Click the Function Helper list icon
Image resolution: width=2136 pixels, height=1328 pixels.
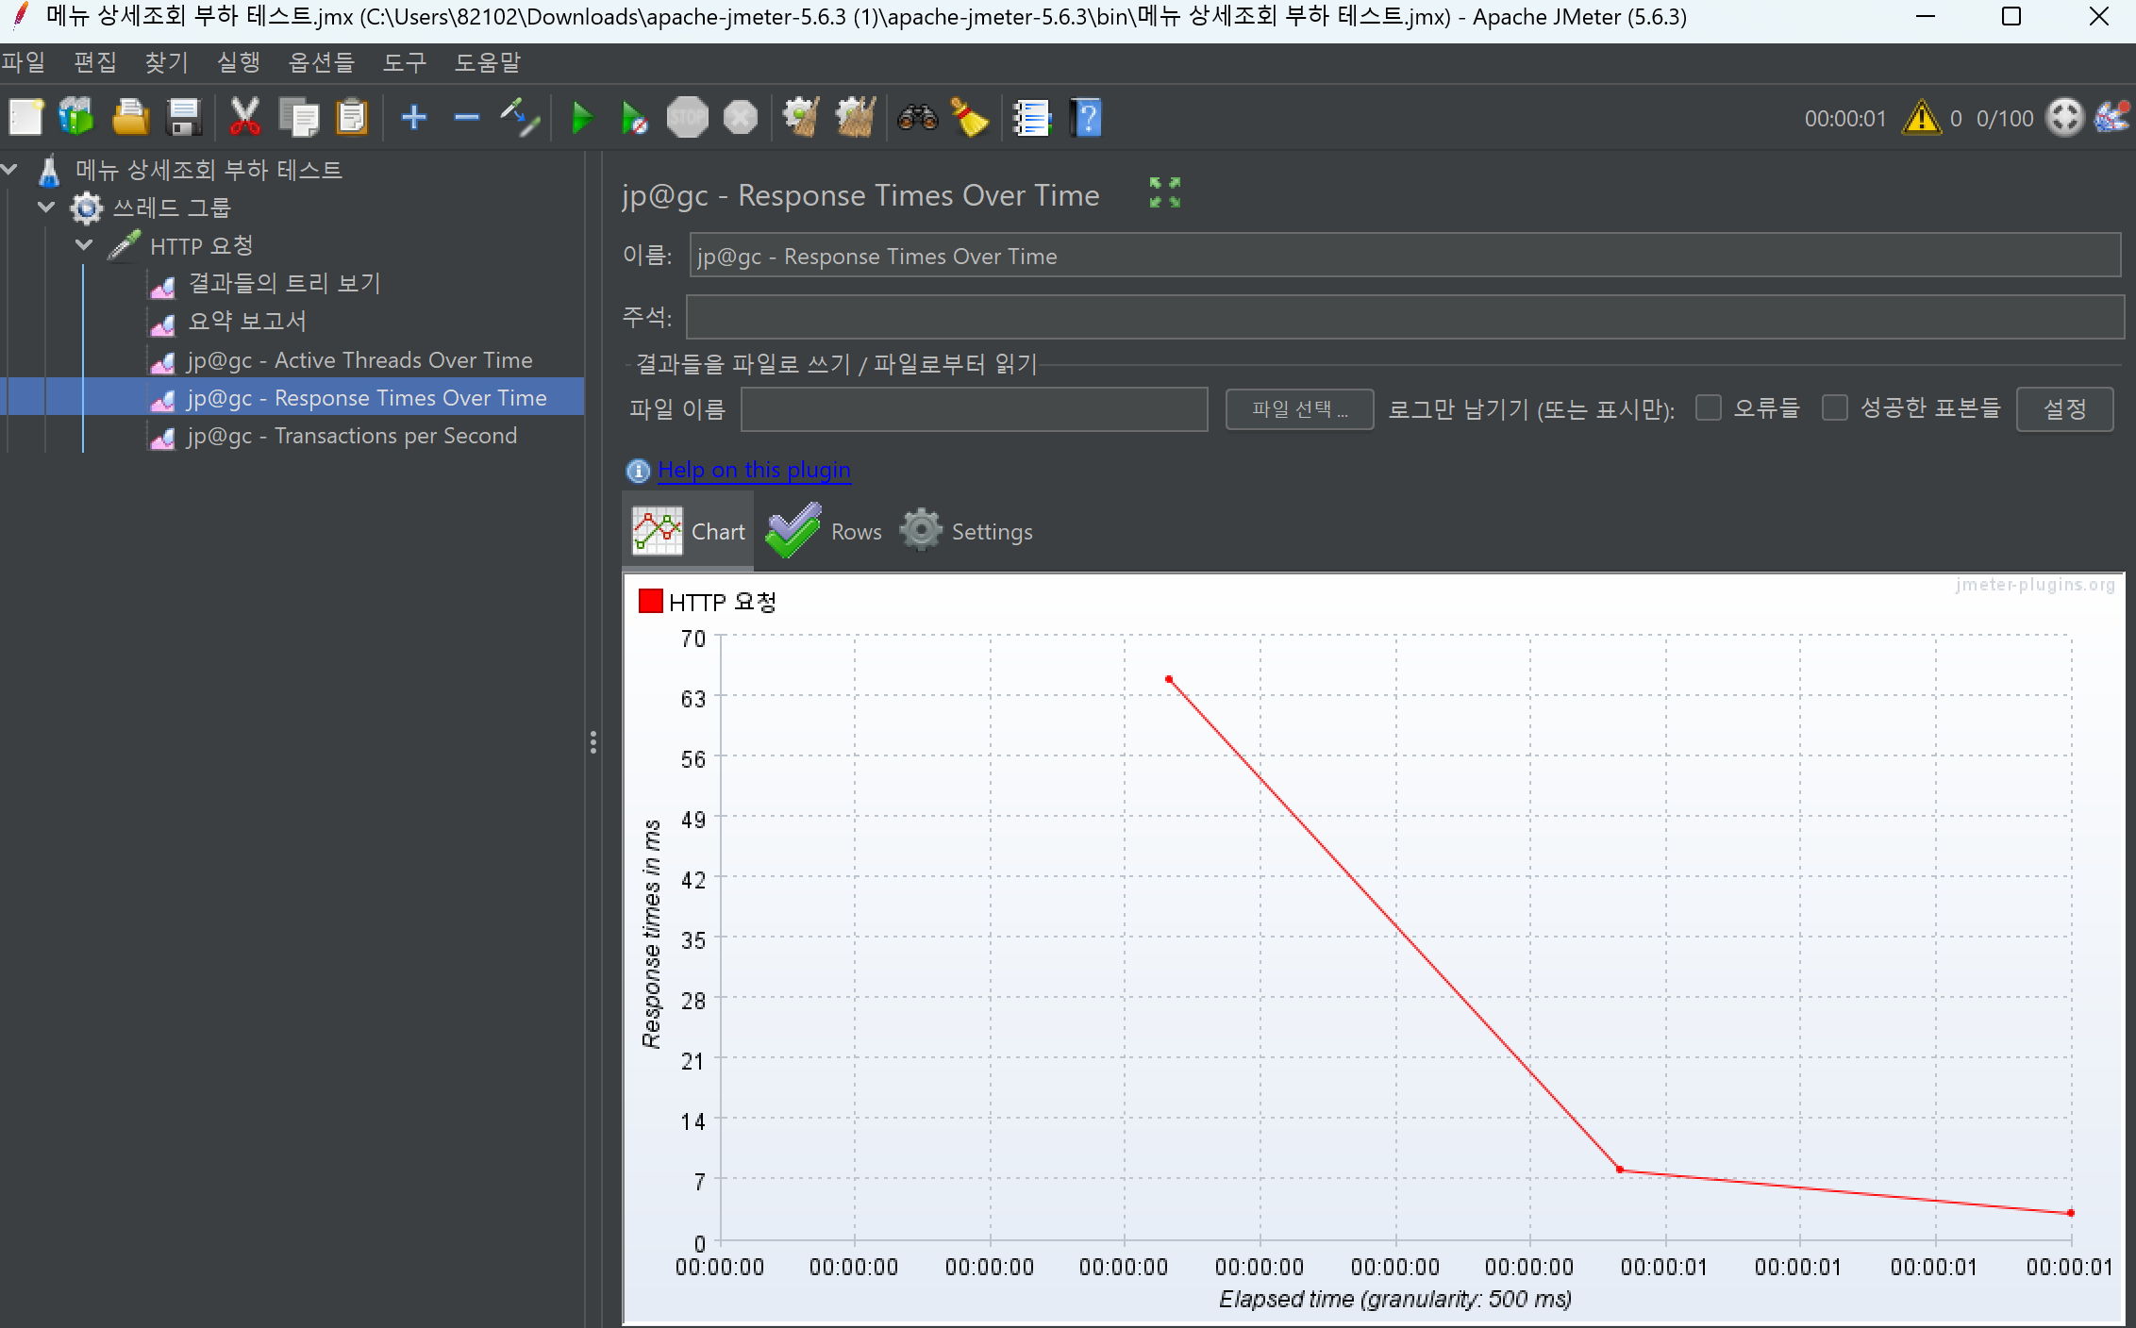click(1031, 118)
